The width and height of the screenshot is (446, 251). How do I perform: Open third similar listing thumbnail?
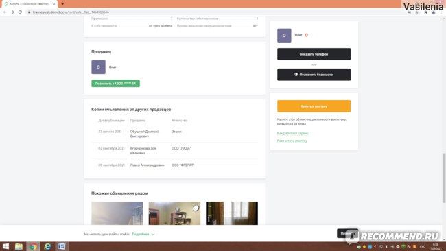coord(232,213)
